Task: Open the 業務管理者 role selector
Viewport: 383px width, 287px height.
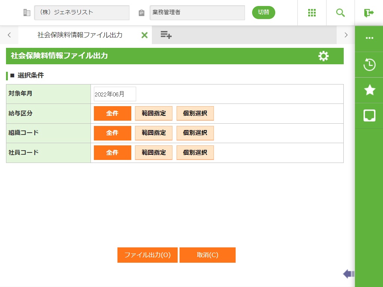Action: [197, 13]
